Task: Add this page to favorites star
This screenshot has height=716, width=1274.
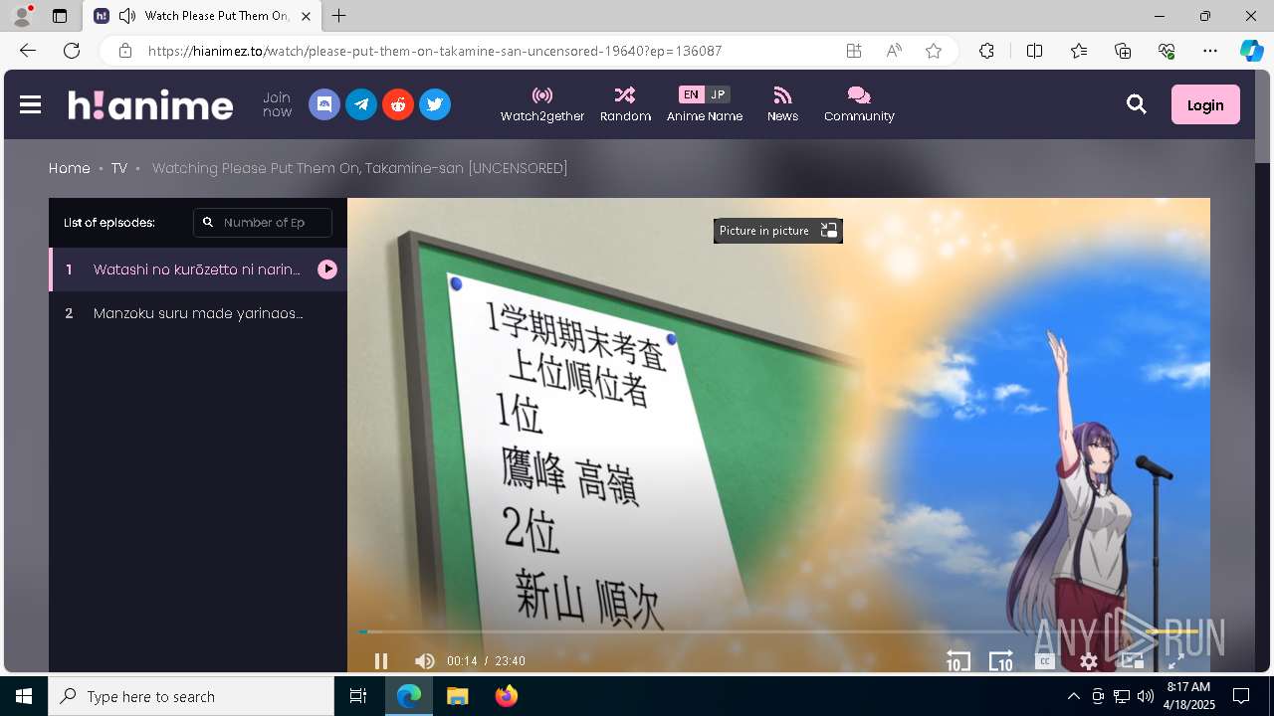Action: point(934,51)
